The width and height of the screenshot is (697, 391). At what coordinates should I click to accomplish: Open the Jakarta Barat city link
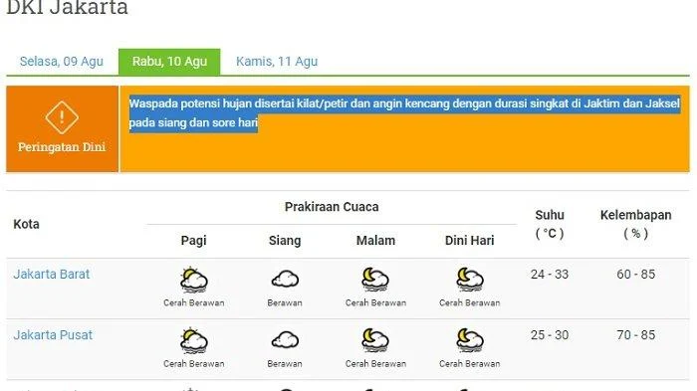[x=52, y=275]
